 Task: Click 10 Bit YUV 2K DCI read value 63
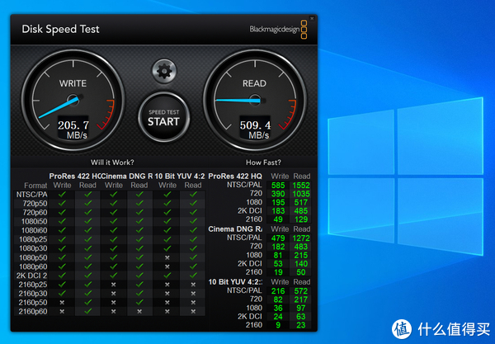[x=301, y=317]
